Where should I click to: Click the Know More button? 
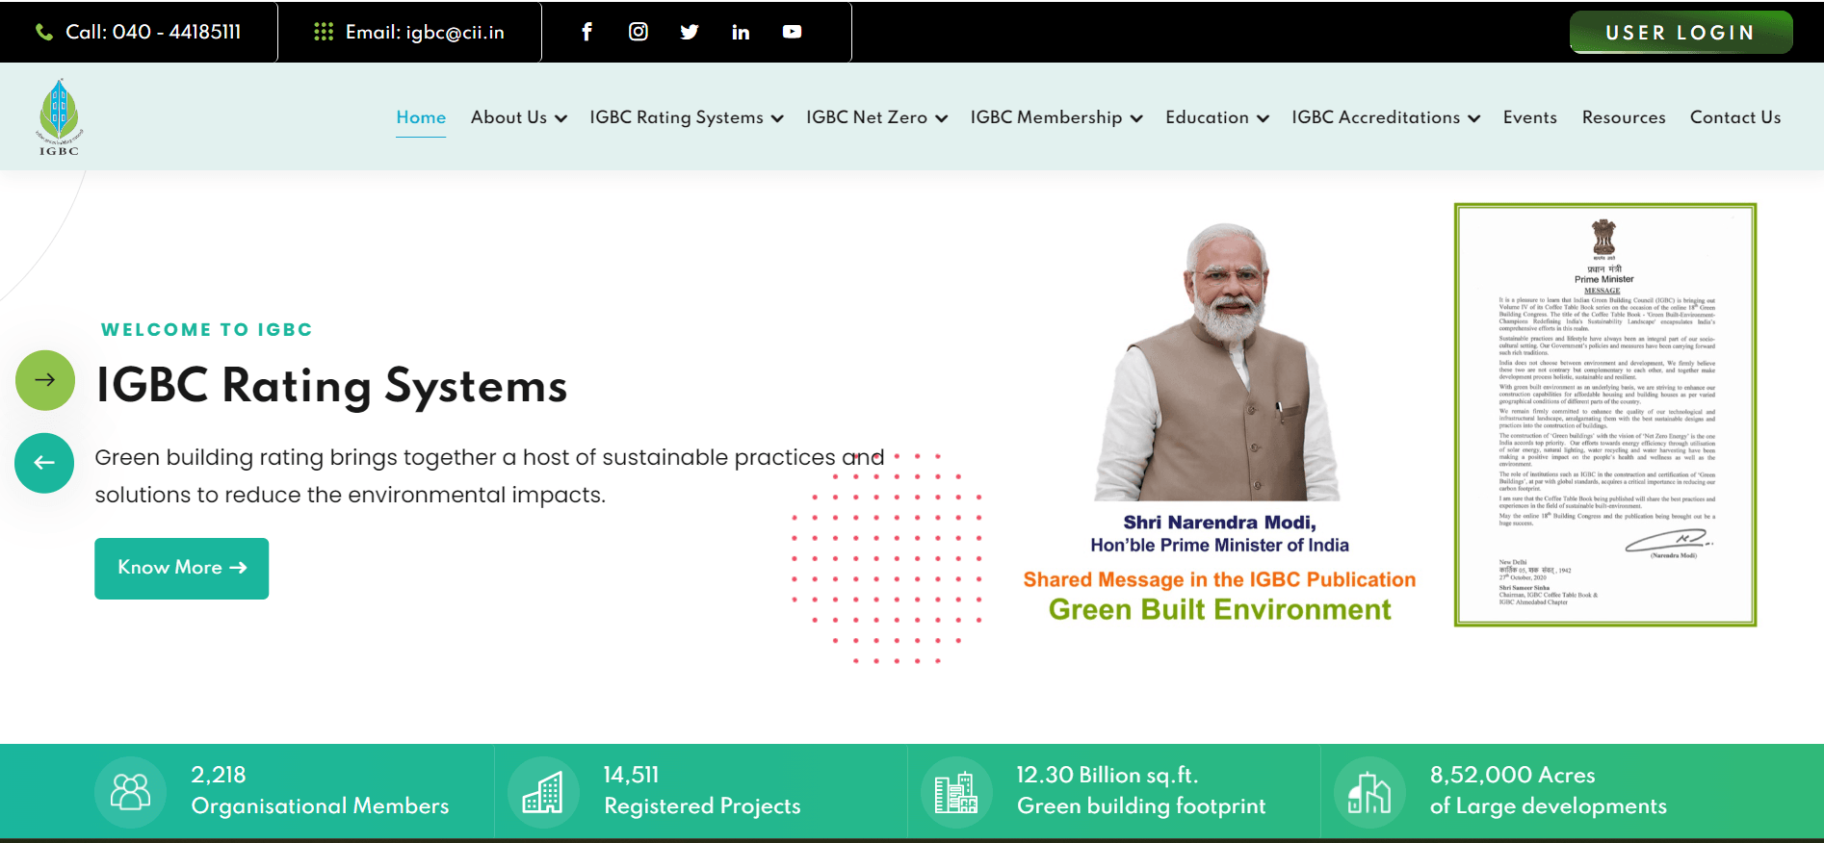(x=181, y=569)
